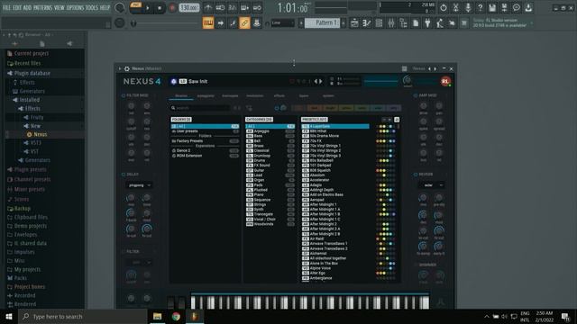Image resolution: width=577 pixels, height=324 pixels.
Task: Open the ADD menu
Action: (28, 7)
